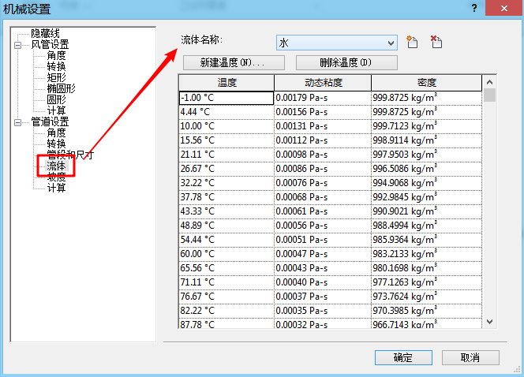The width and height of the screenshot is (524, 377).
Task: Cancel with the 取消 button
Action: click(x=470, y=357)
